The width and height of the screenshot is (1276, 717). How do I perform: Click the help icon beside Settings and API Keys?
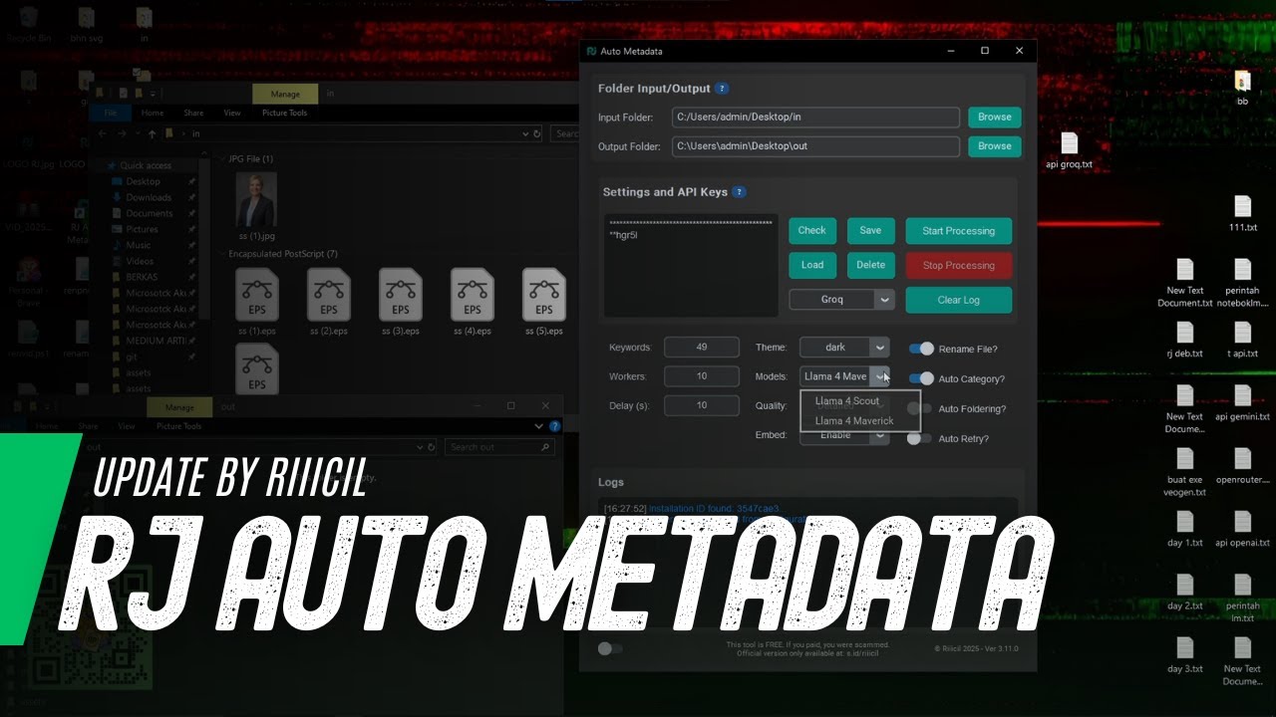(x=738, y=192)
